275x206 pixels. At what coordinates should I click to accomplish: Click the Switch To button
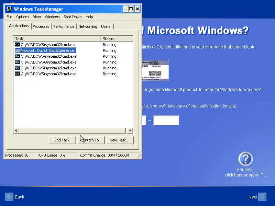(x=91, y=140)
